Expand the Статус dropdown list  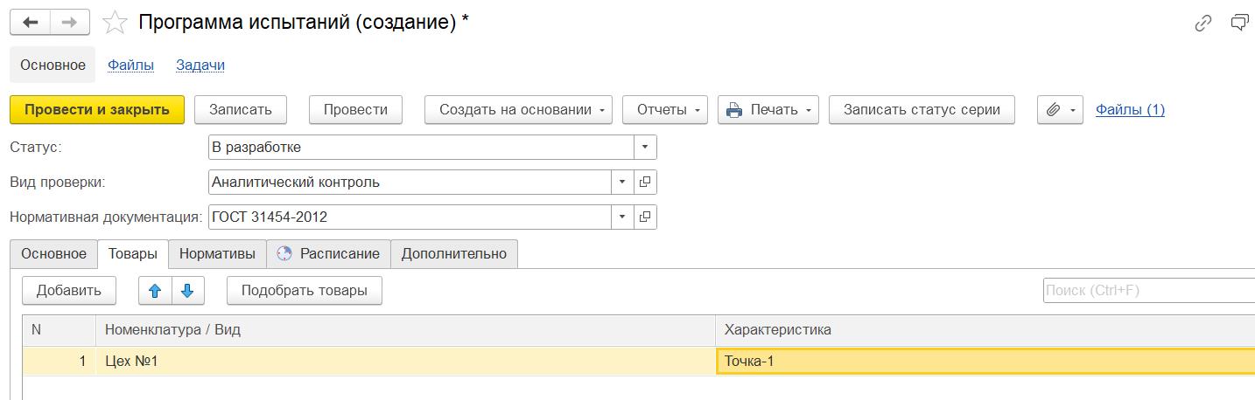click(645, 148)
